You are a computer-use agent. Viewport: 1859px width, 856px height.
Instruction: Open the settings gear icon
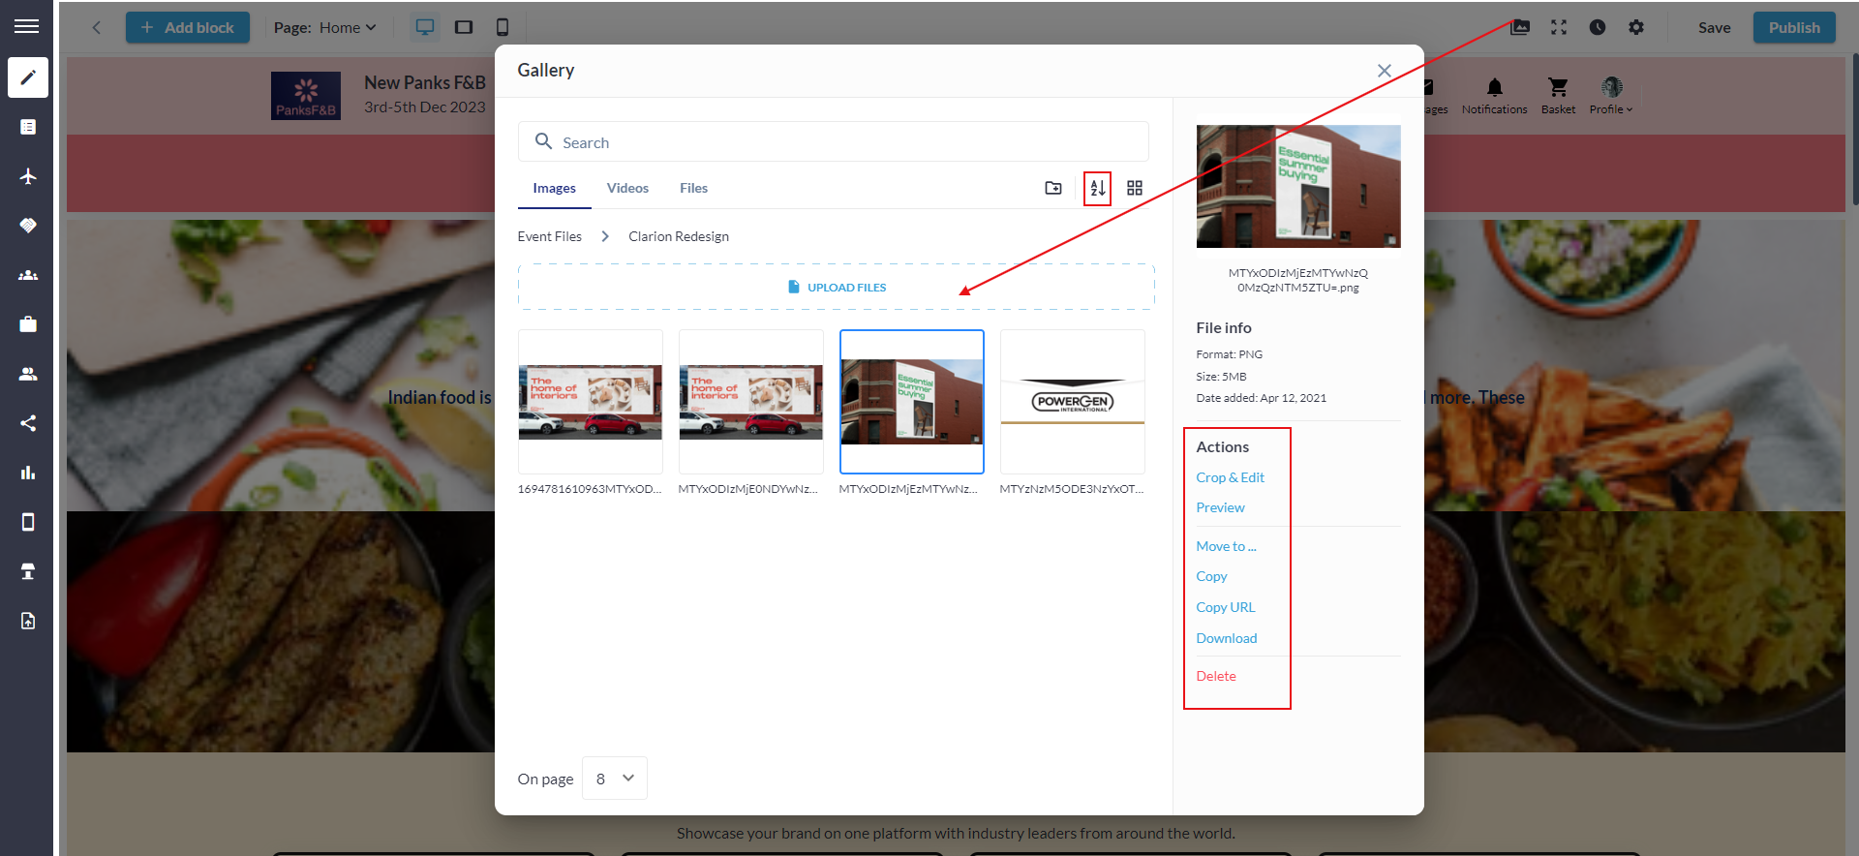(x=1636, y=27)
